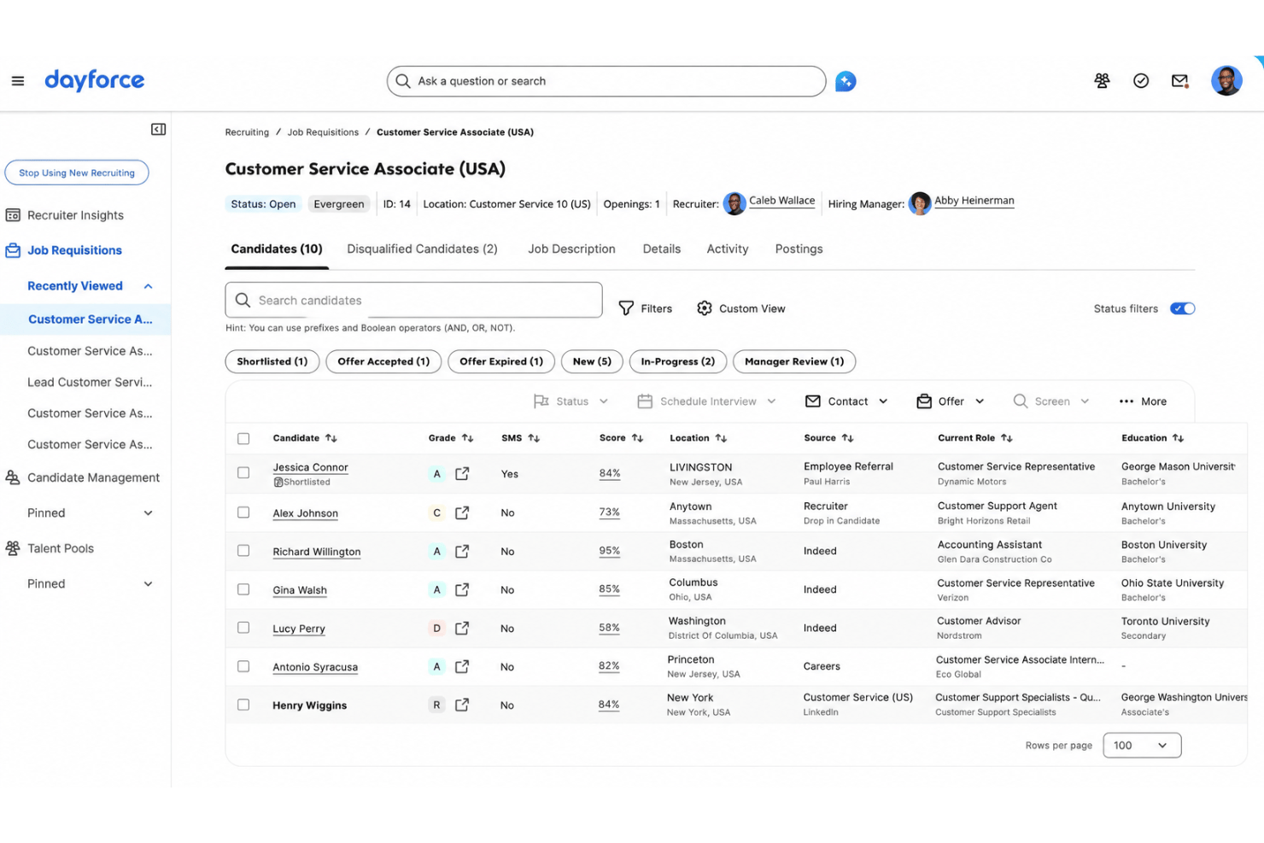Sort by Candidate column arrows
This screenshot has height=843, width=1264.
[331, 438]
